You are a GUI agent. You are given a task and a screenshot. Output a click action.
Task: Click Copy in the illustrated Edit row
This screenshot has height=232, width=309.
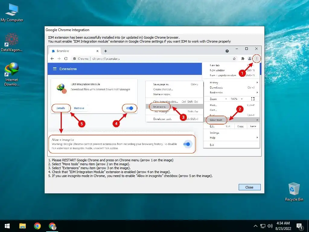241,126
